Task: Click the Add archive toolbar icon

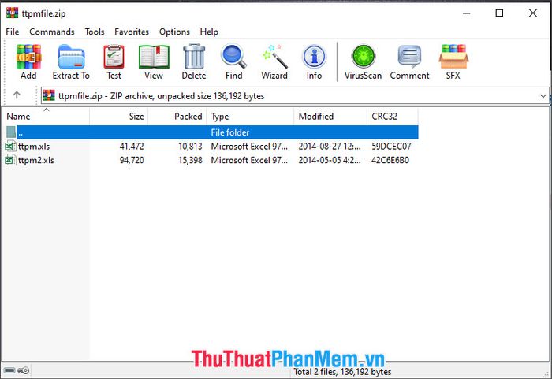Action: [28, 57]
